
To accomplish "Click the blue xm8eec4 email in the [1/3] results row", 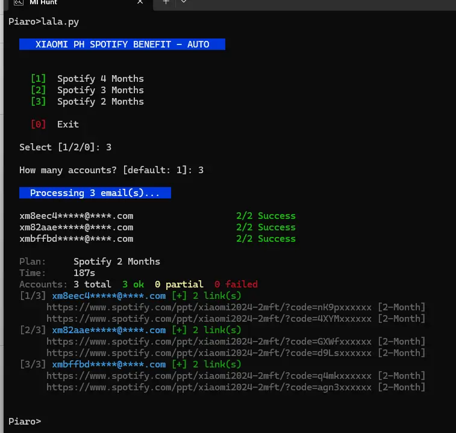I will pyautogui.click(x=109, y=296).
